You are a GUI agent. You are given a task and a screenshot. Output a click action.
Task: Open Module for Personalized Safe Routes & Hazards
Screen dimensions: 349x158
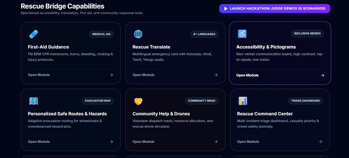tap(39, 142)
